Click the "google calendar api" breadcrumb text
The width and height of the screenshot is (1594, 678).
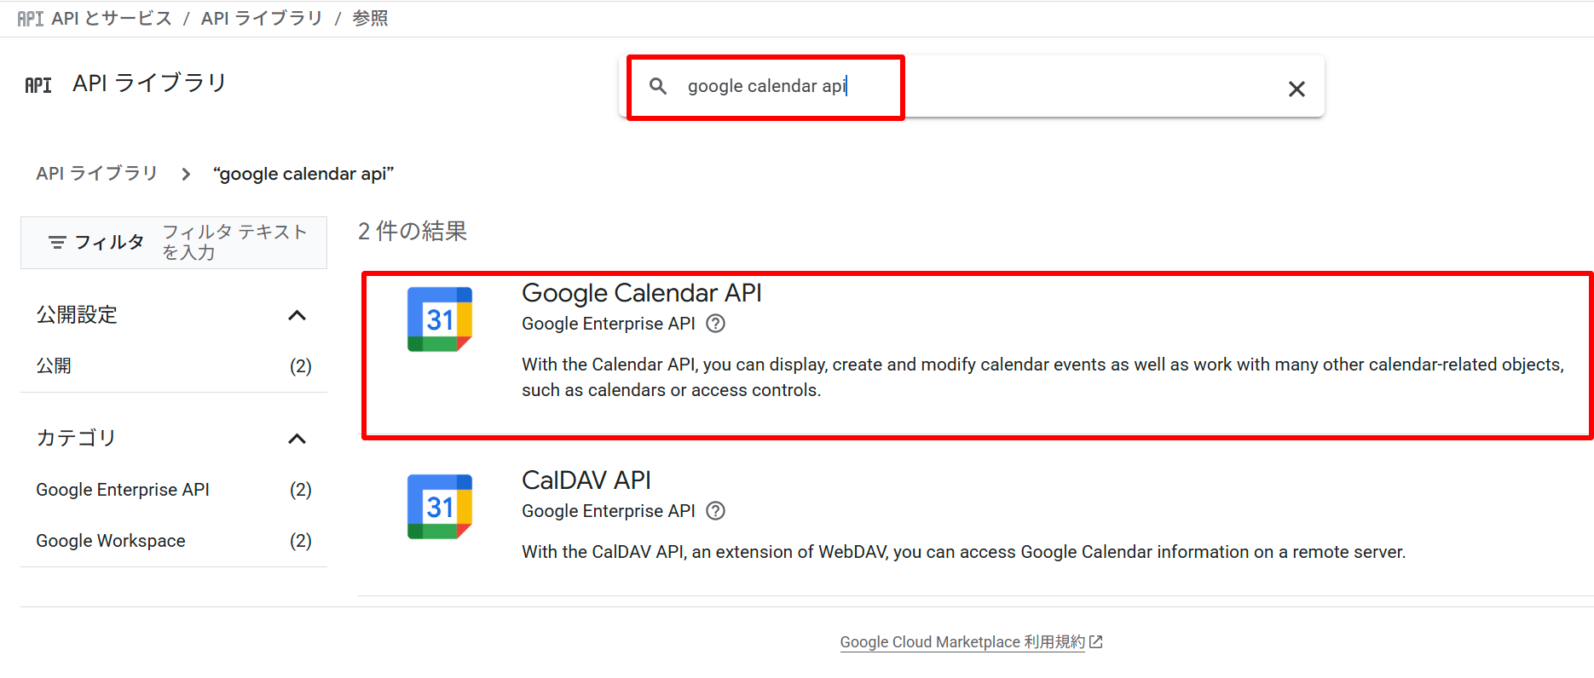click(303, 174)
